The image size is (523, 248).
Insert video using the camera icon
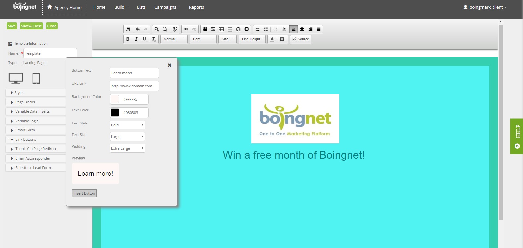tap(205, 29)
